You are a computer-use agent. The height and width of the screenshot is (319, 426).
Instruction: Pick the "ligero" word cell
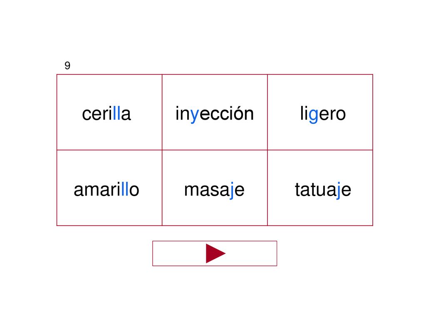(320, 112)
